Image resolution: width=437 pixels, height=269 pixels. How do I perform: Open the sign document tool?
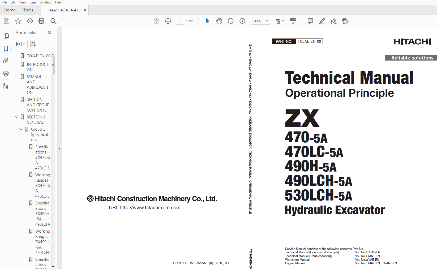click(x=333, y=21)
